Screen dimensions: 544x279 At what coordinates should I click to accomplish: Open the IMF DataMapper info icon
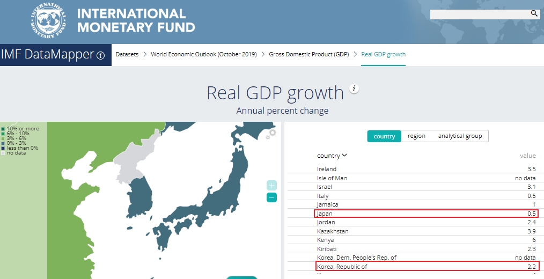(101, 55)
